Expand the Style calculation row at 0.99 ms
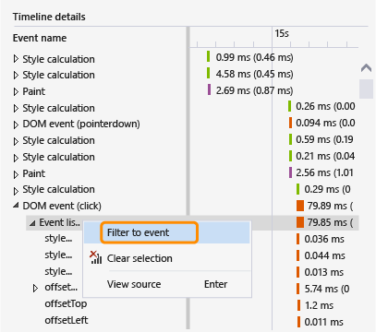The width and height of the screenshot is (376, 332). [16, 59]
